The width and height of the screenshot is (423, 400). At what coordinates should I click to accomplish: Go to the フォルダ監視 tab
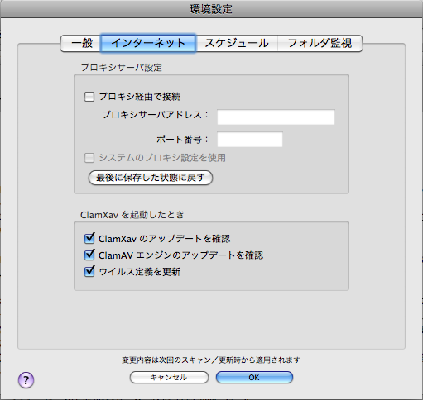pyautogui.click(x=320, y=43)
